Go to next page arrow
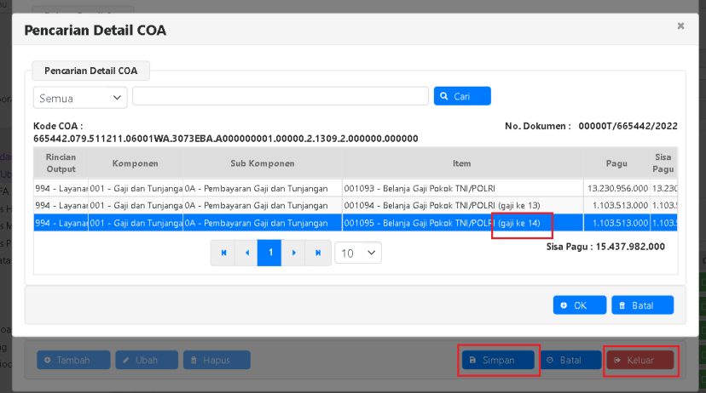The width and height of the screenshot is (706, 393). [293, 253]
